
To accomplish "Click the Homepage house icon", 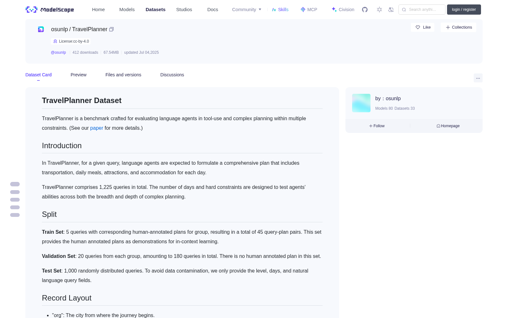I will coord(438,126).
